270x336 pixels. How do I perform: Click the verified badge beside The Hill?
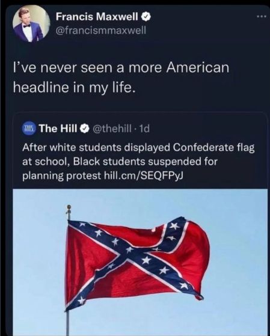point(85,129)
